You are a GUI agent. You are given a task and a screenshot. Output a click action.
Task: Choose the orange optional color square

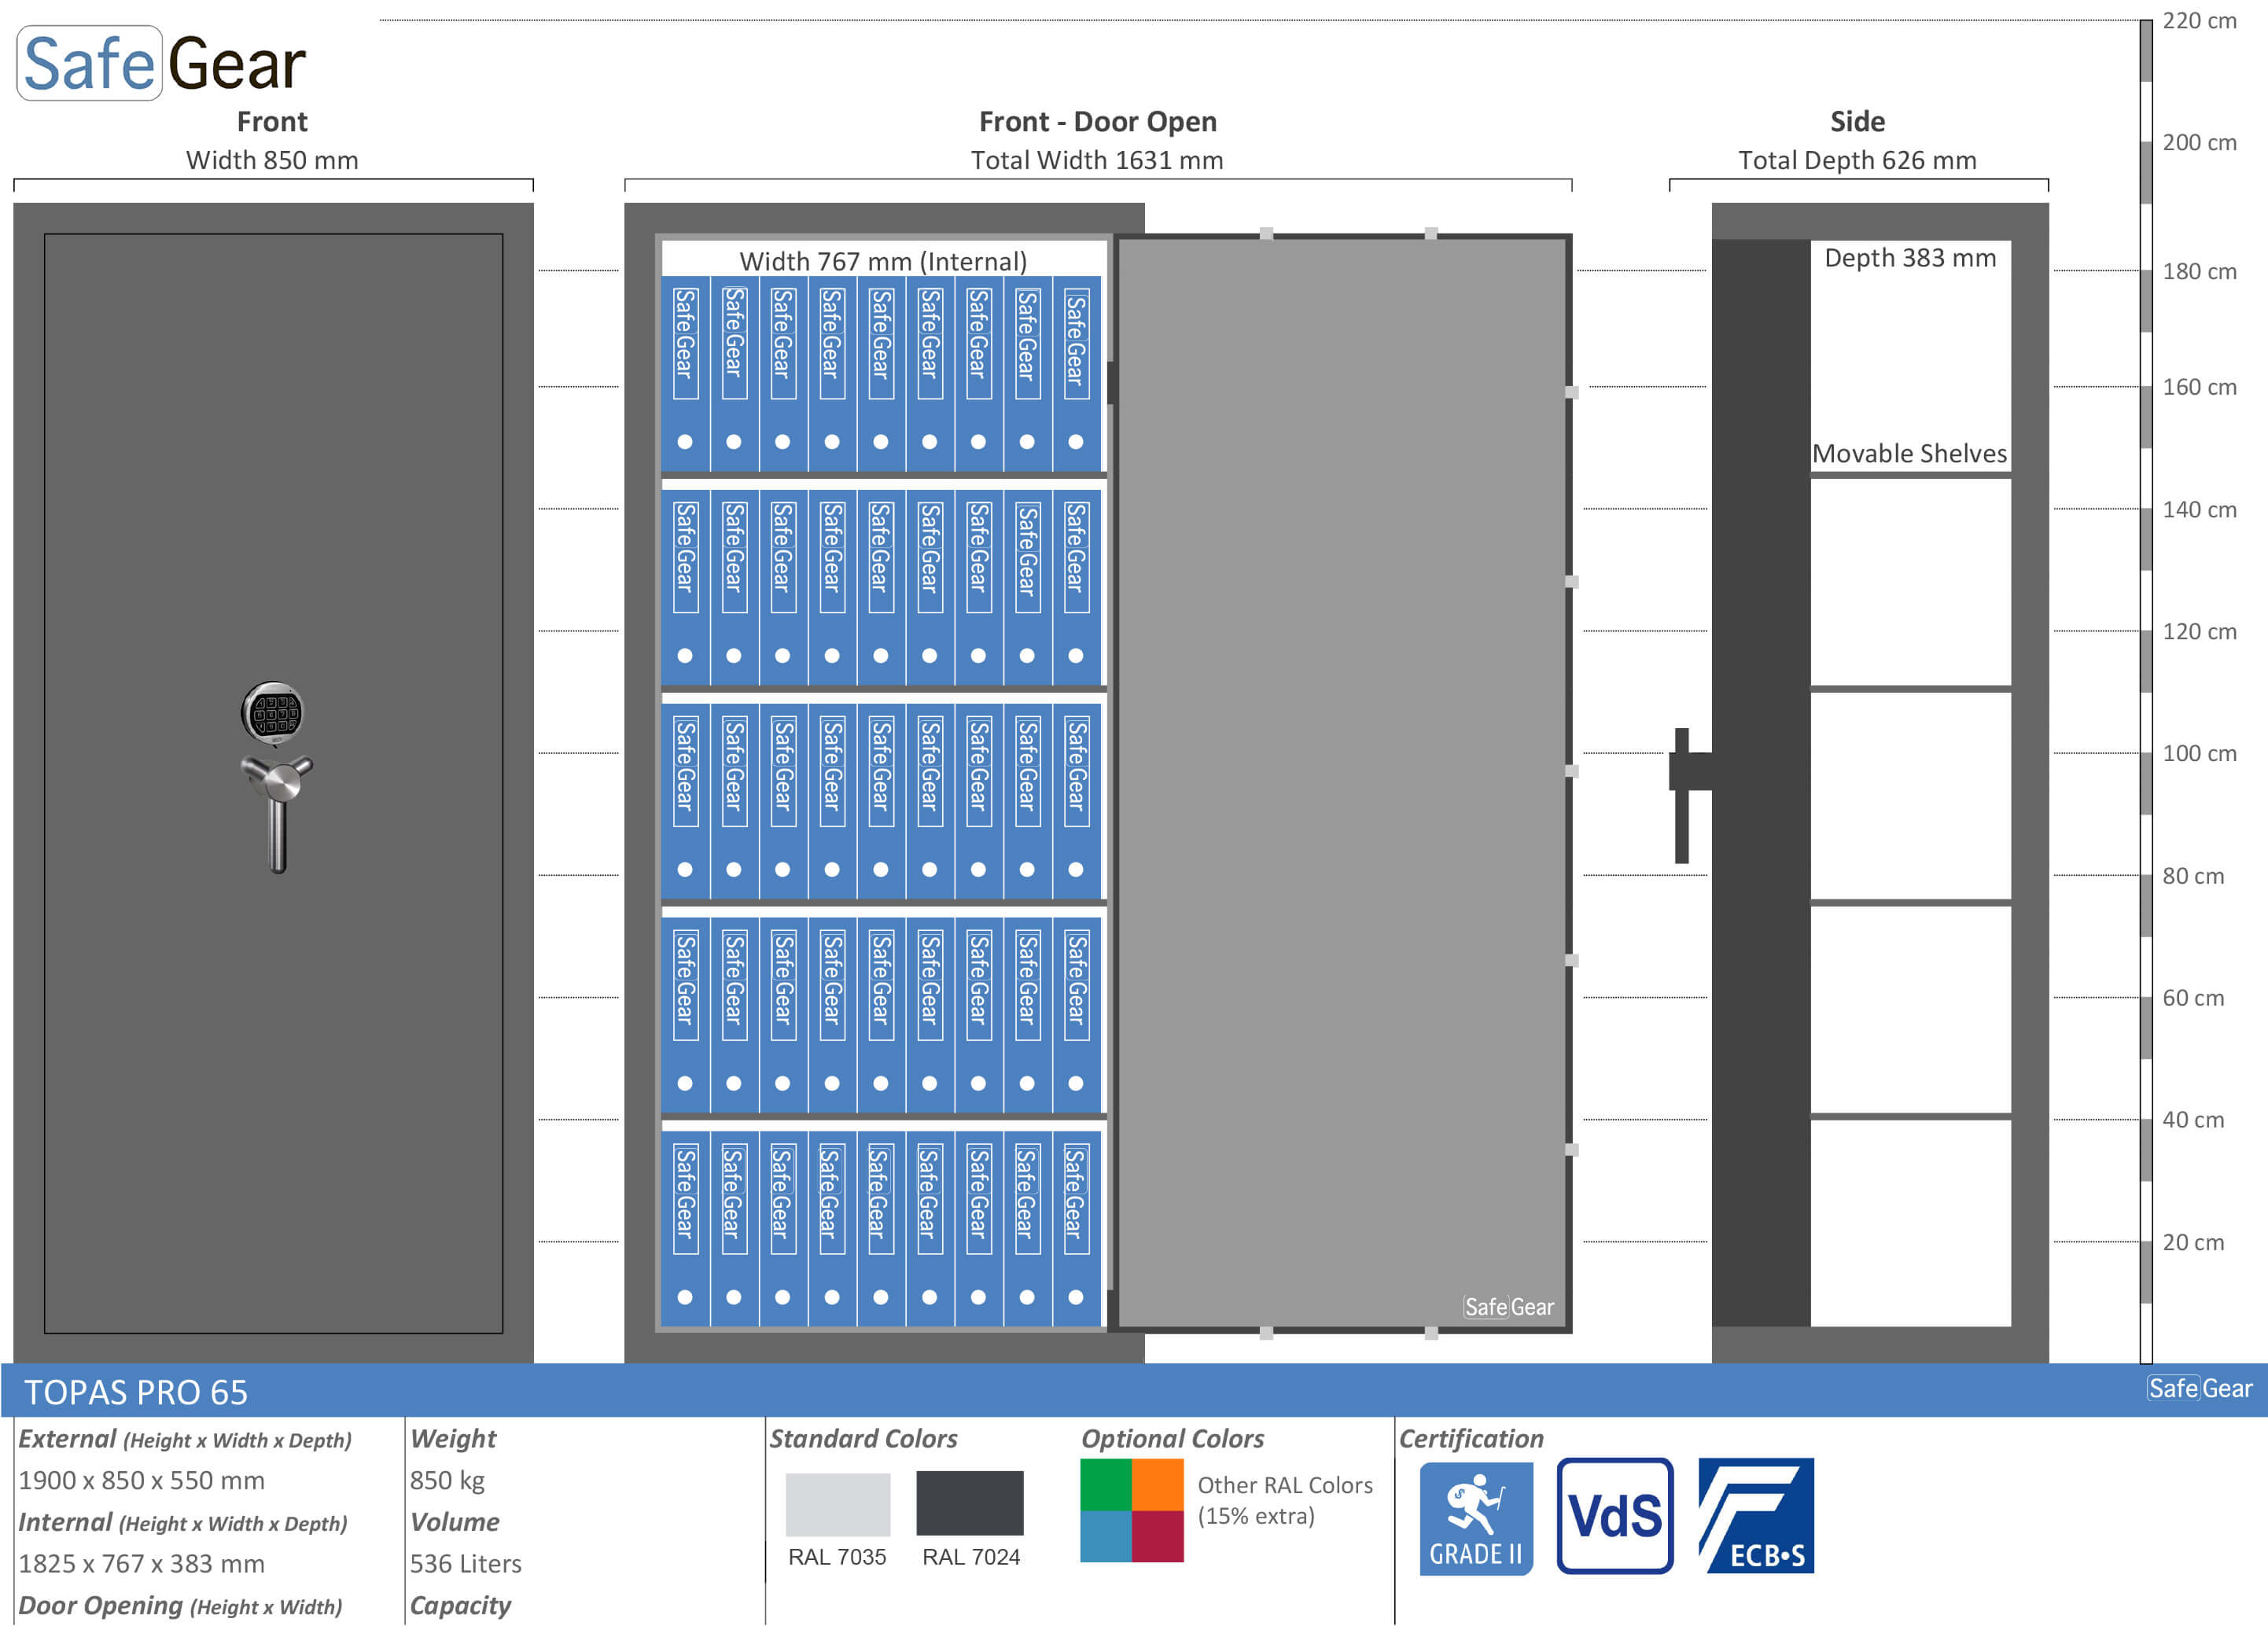click(x=1158, y=1485)
